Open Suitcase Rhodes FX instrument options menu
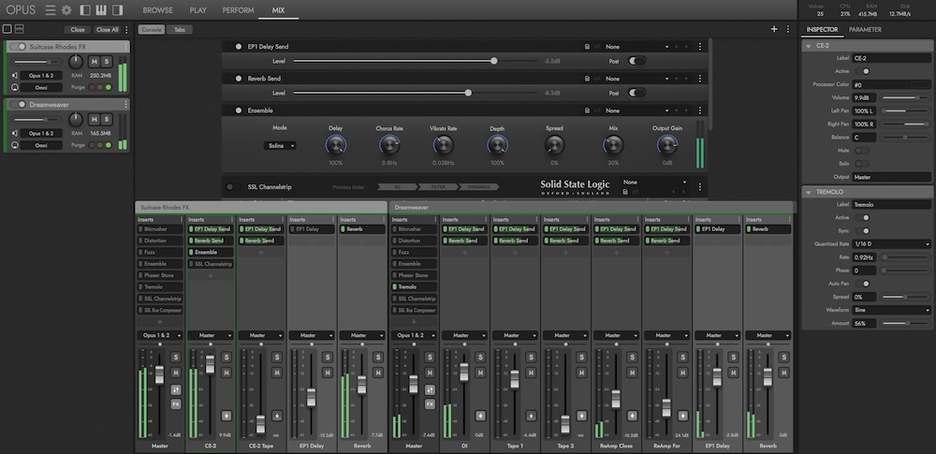The height and width of the screenshot is (454, 936). (x=126, y=47)
